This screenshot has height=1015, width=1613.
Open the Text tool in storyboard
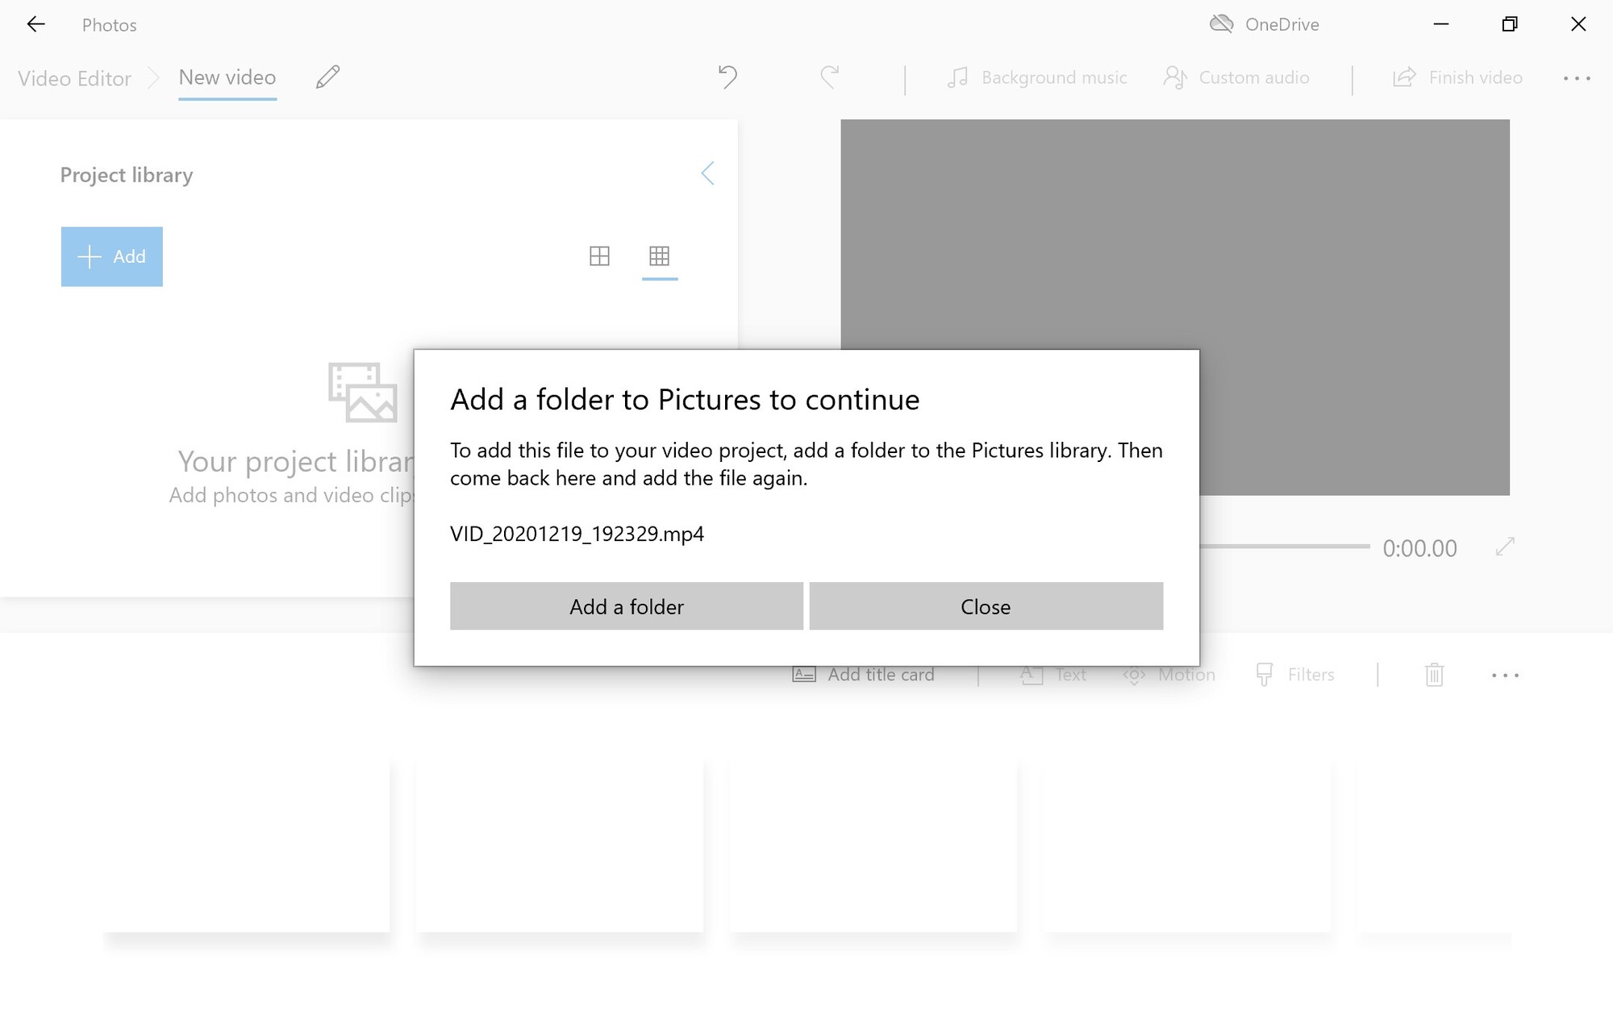click(1053, 675)
